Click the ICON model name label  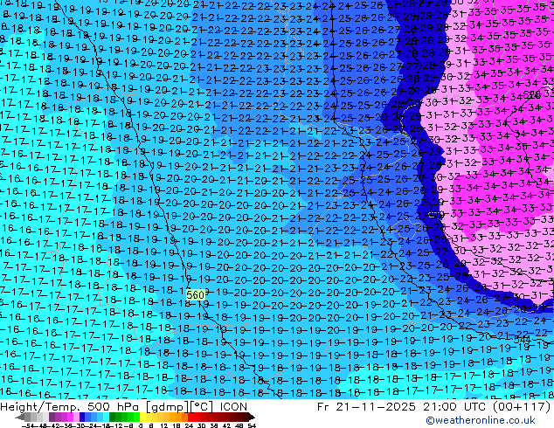[233, 407]
